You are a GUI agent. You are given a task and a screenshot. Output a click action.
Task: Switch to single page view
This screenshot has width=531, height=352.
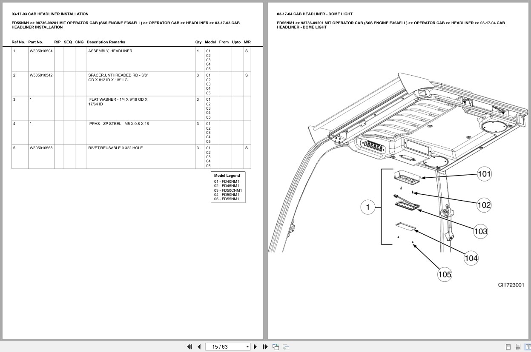(508, 346)
